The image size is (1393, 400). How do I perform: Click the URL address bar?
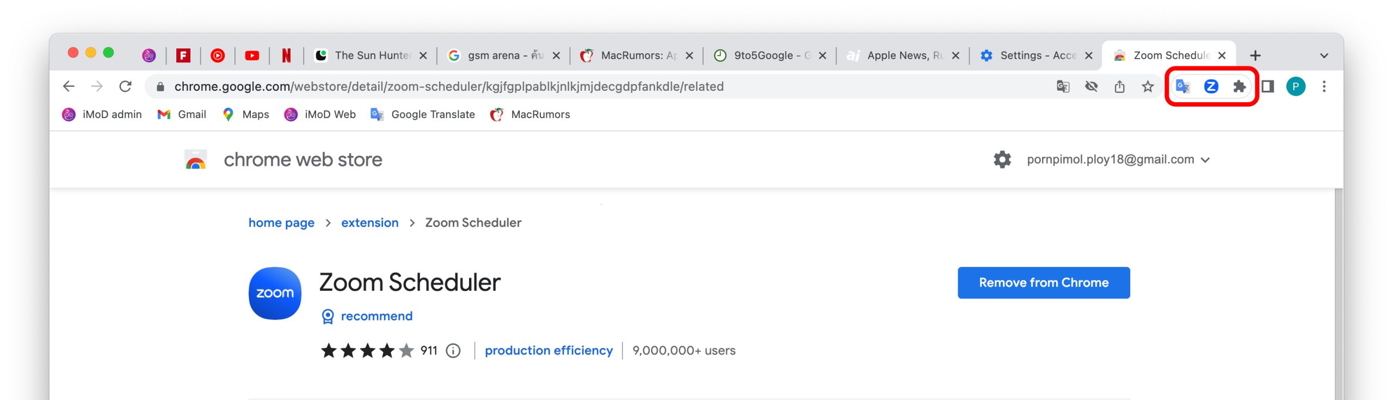tap(599, 86)
